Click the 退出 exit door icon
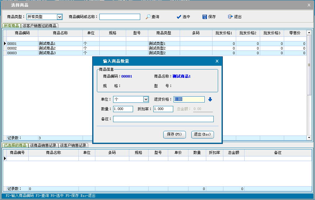This screenshot has width=315, height=200. pos(230,17)
